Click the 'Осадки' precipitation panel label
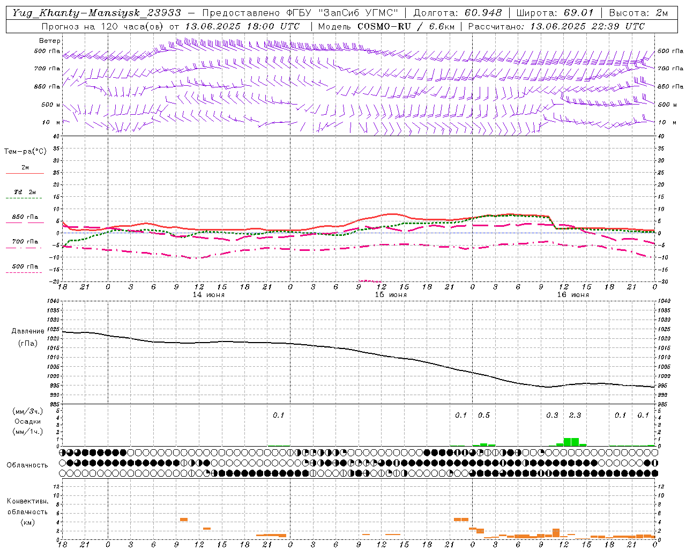The image size is (686, 549). [x=28, y=421]
